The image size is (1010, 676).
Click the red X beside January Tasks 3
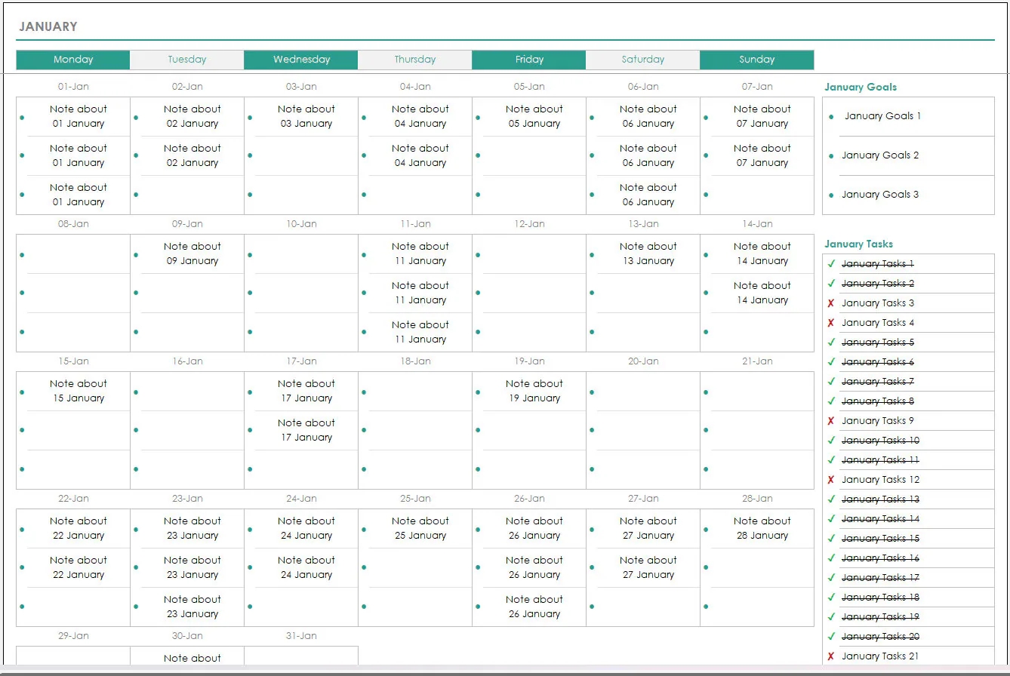pos(831,303)
